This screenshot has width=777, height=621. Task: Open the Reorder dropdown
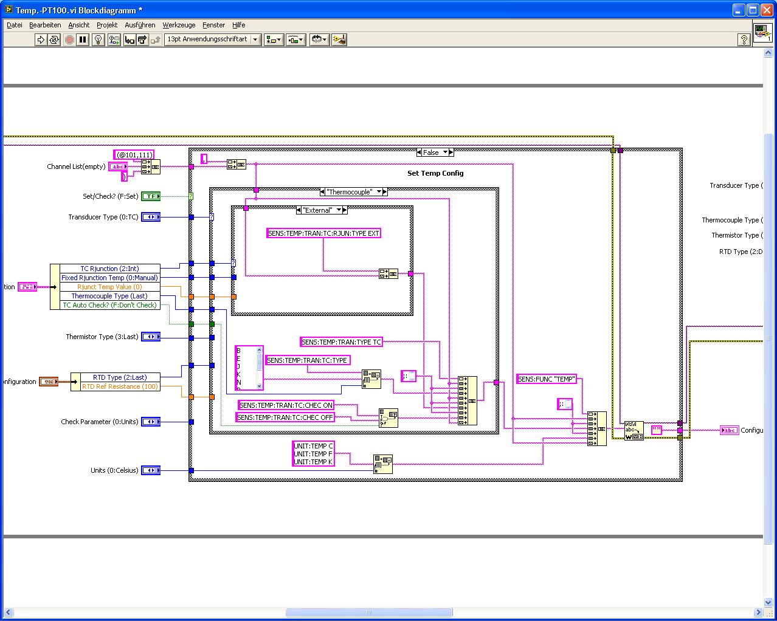319,39
